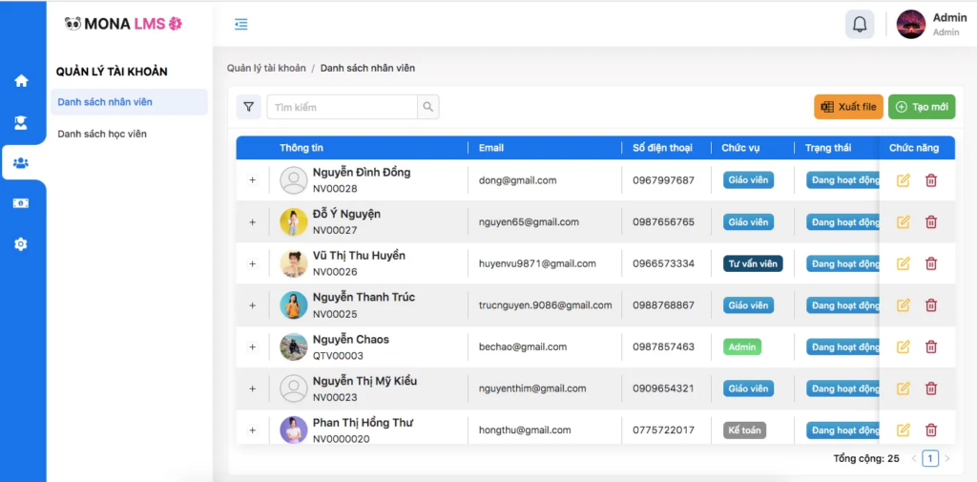Viewport: 977px width, 482px height.
Task: Edit Nguyễn Chaos's record
Action: (903, 346)
